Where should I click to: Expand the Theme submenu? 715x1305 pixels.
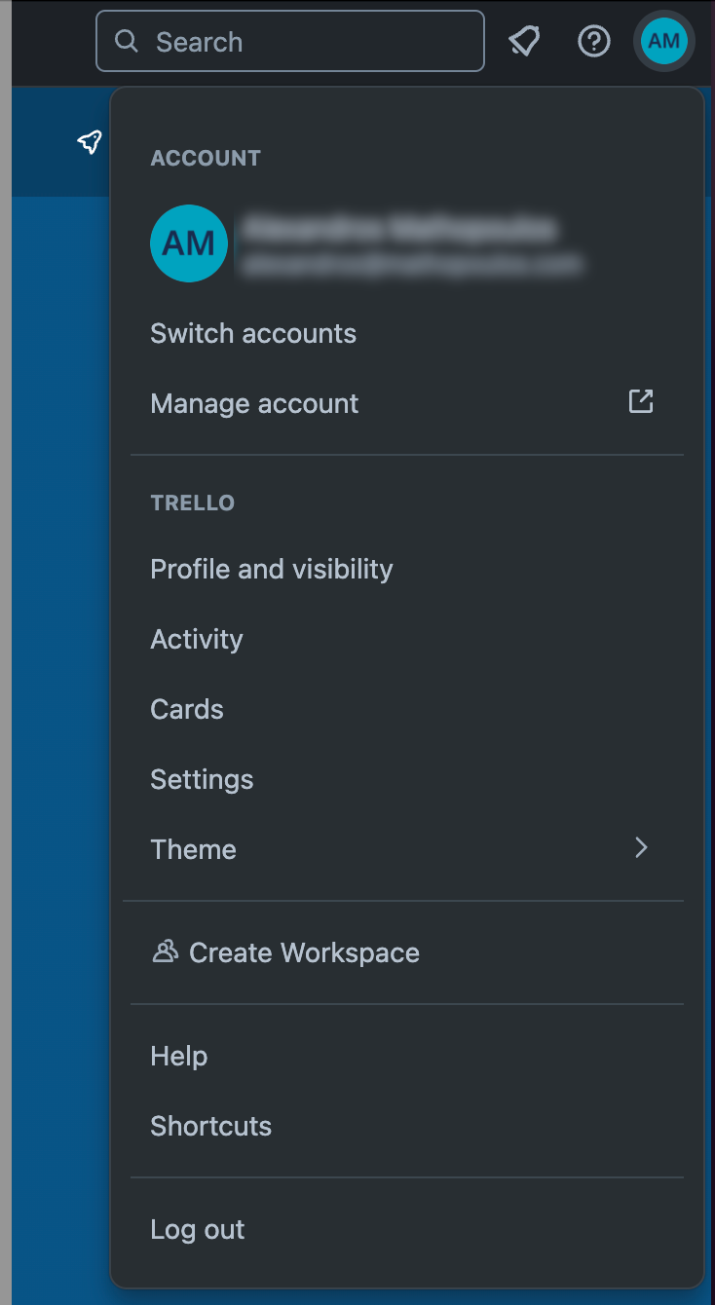coord(193,849)
